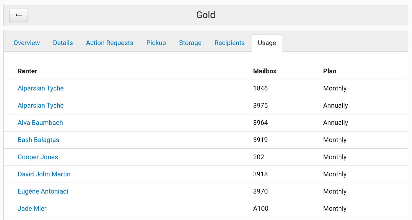Viewport: 412px width, 220px height.
Task: Switch to the Recipients tab
Action: pyautogui.click(x=229, y=43)
